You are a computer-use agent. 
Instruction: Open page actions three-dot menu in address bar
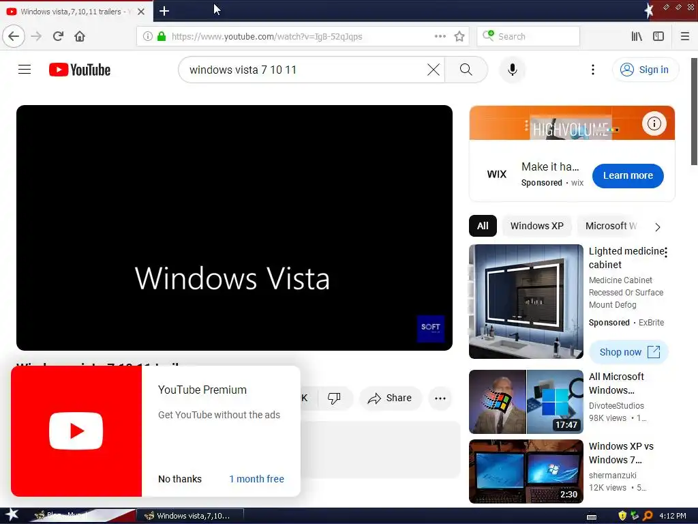tap(440, 36)
